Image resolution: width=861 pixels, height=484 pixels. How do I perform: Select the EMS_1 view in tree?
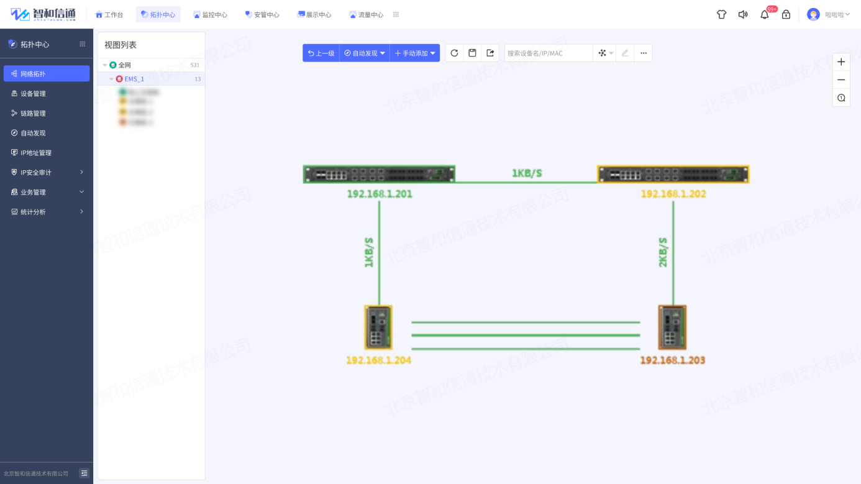(134, 79)
